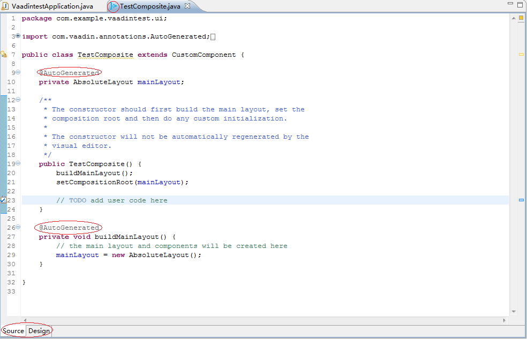
Task: Maximize the editor area
Action: tap(520, 4)
